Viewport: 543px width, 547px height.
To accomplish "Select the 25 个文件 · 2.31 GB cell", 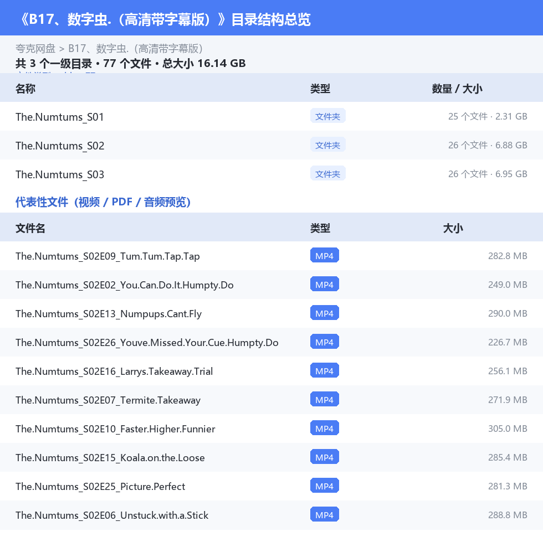I will pyautogui.click(x=488, y=116).
